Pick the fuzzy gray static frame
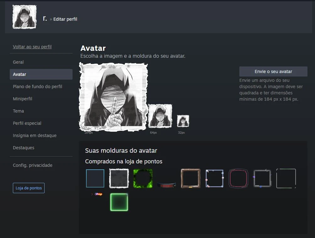315x238 pixels. 262,178
